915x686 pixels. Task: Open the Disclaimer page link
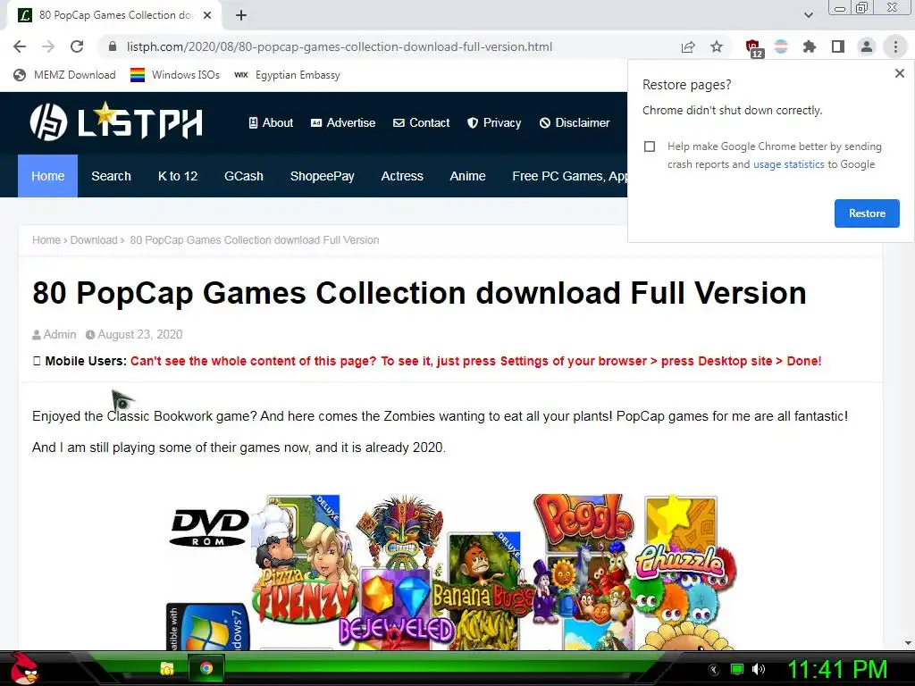(575, 122)
